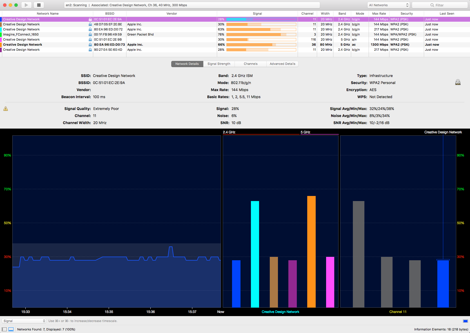Click the tan brown bar in network chart

tap(274, 282)
